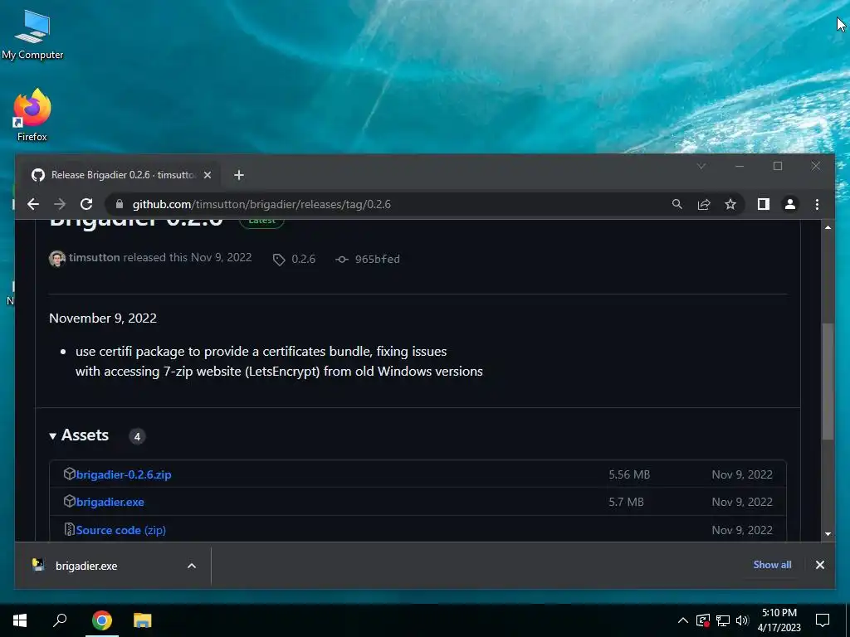
Task: Open network icon in system tray
Action: tap(723, 620)
